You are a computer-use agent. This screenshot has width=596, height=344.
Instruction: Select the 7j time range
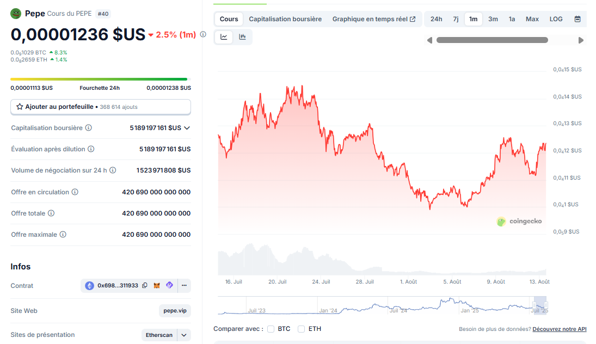pyautogui.click(x=456, y=19)
